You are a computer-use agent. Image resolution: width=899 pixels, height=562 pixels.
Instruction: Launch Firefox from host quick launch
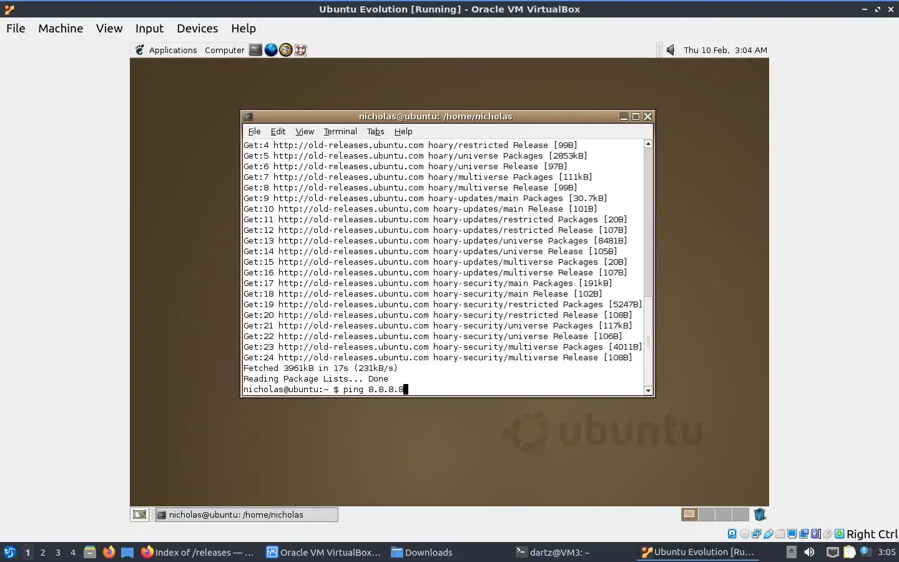109,552
